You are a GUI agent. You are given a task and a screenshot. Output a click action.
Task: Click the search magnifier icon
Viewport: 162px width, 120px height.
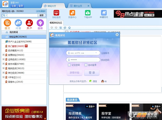4,15
